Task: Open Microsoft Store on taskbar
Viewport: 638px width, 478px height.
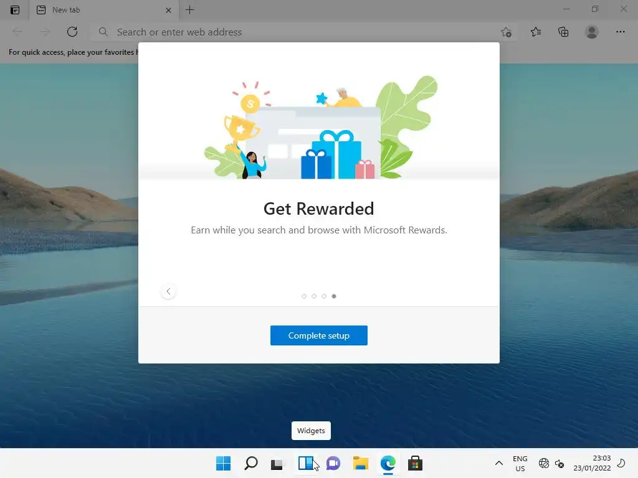Action: pyautogui.click(x=415, y=463)
